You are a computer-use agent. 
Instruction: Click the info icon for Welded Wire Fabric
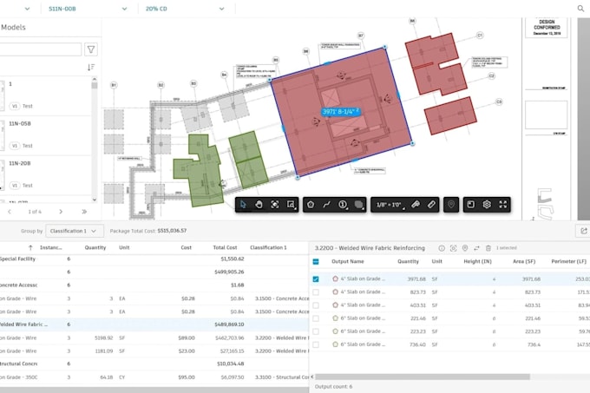pyautogui.click(x=442, y=248)
